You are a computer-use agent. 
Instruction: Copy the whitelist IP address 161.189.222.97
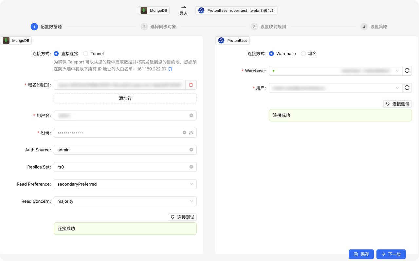click(170, 69)
